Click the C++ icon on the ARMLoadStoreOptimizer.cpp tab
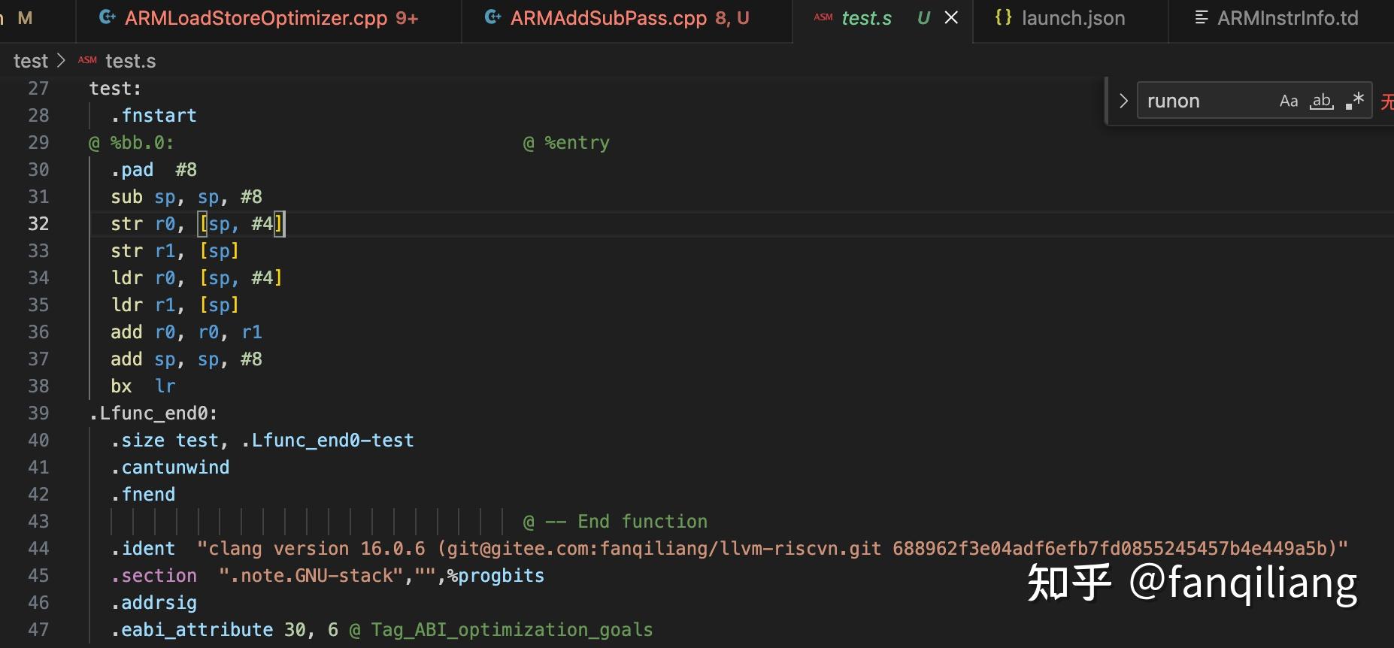This screenshot has width=1394, height=648. coord(108,17)
